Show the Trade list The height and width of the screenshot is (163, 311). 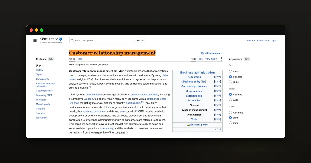point(217,119)
